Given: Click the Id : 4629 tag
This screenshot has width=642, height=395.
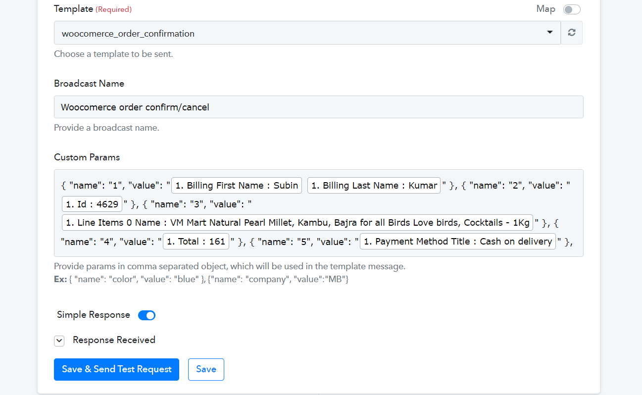Looking at the screenshot, I should click(92, 204).
